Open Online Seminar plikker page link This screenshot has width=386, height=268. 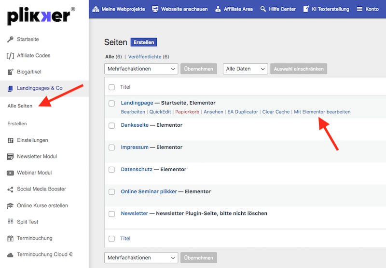149,191
